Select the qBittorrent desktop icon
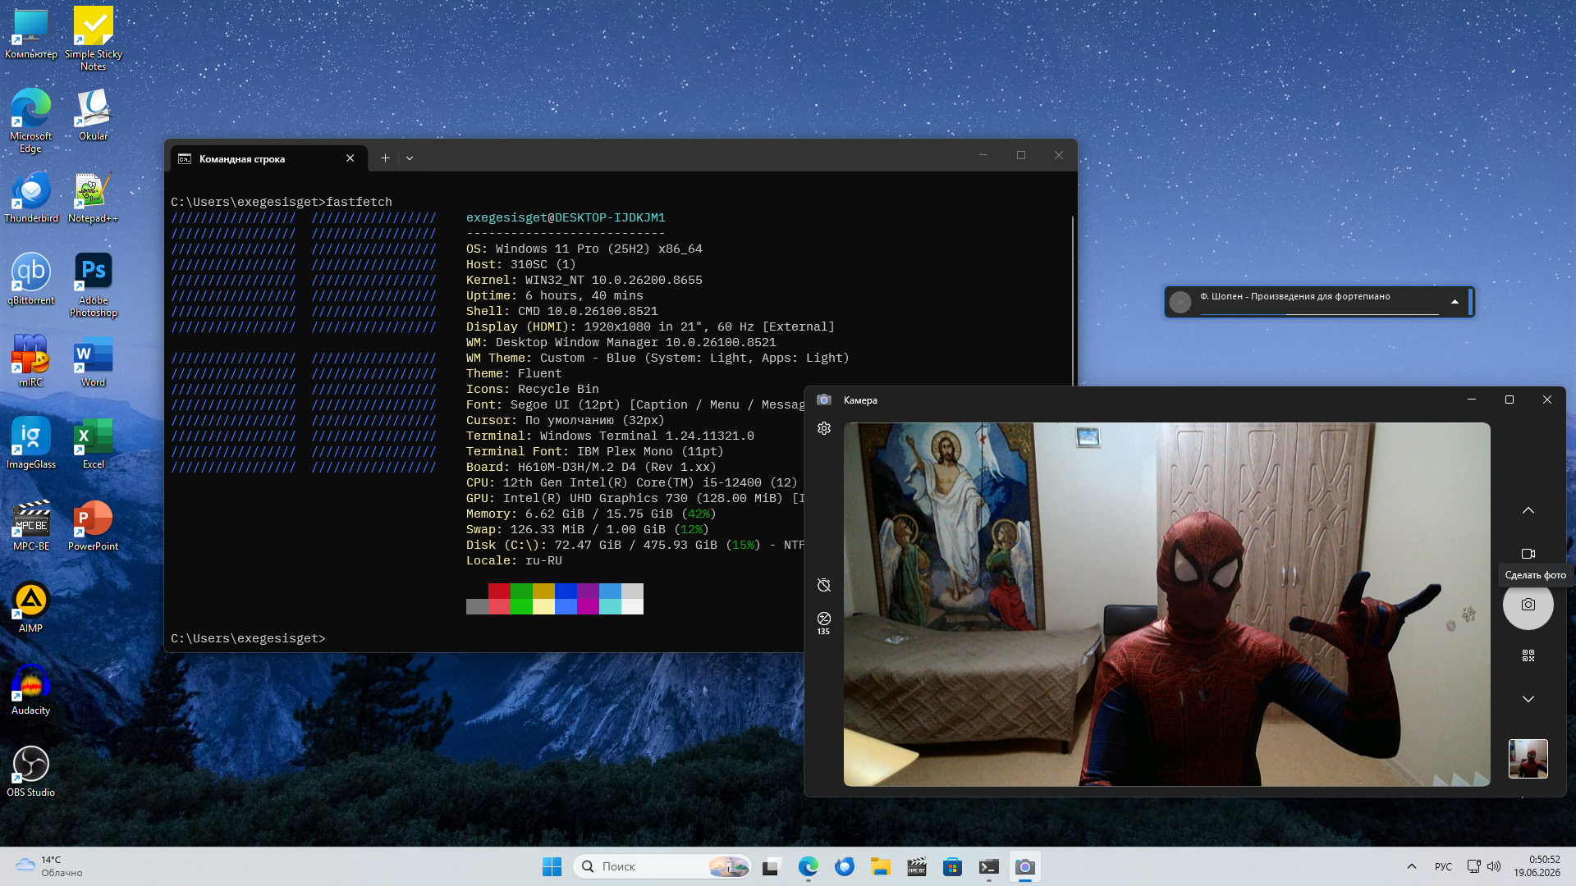 click(x=31, y=279)
